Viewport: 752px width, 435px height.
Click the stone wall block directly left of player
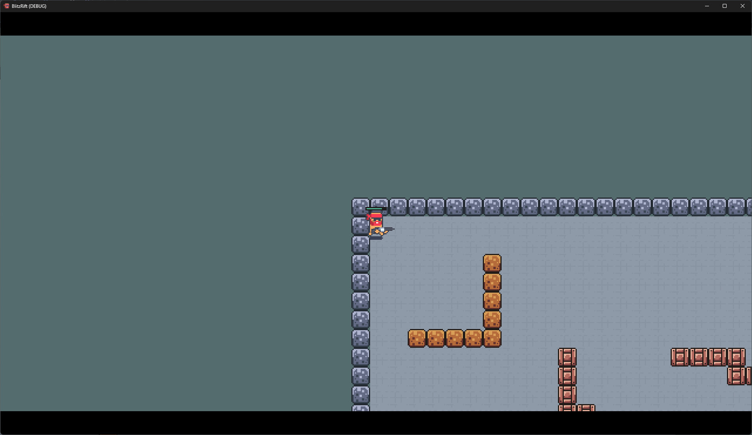point(359,226)
